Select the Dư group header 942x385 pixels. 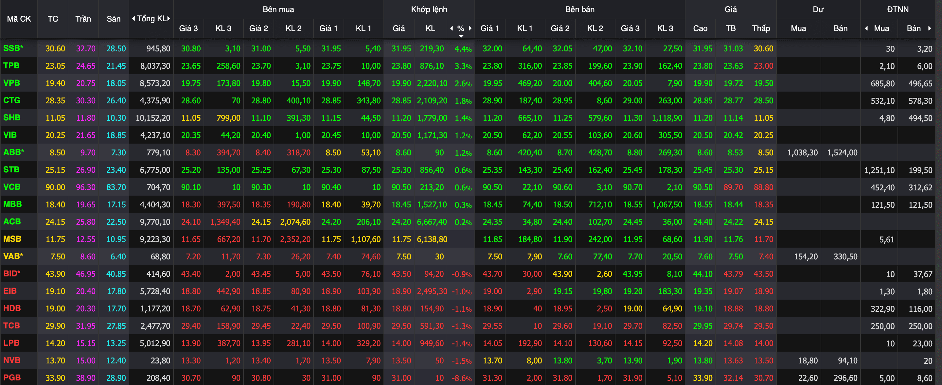click(818, 9)
